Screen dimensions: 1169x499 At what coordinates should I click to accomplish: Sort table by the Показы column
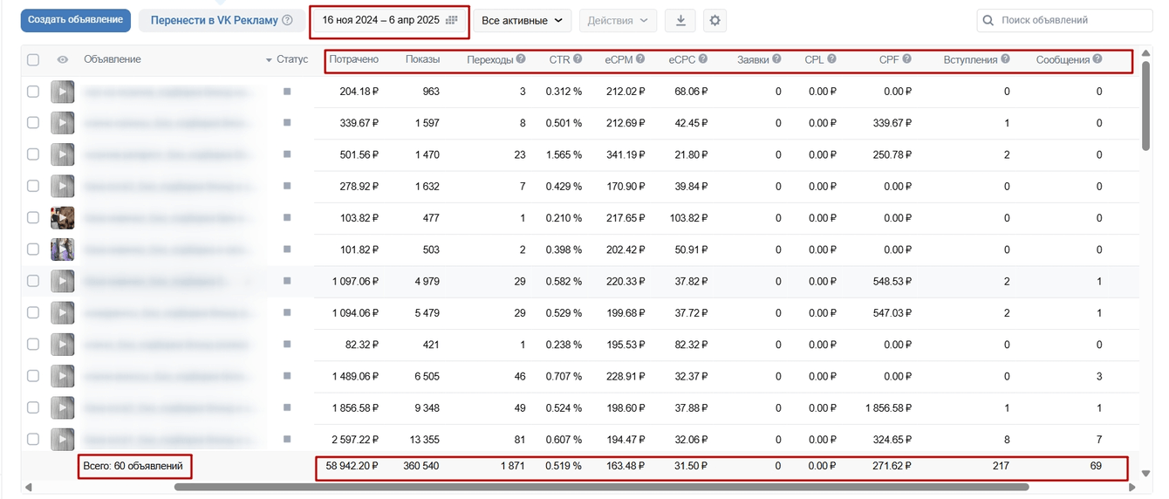click(422, 59)
